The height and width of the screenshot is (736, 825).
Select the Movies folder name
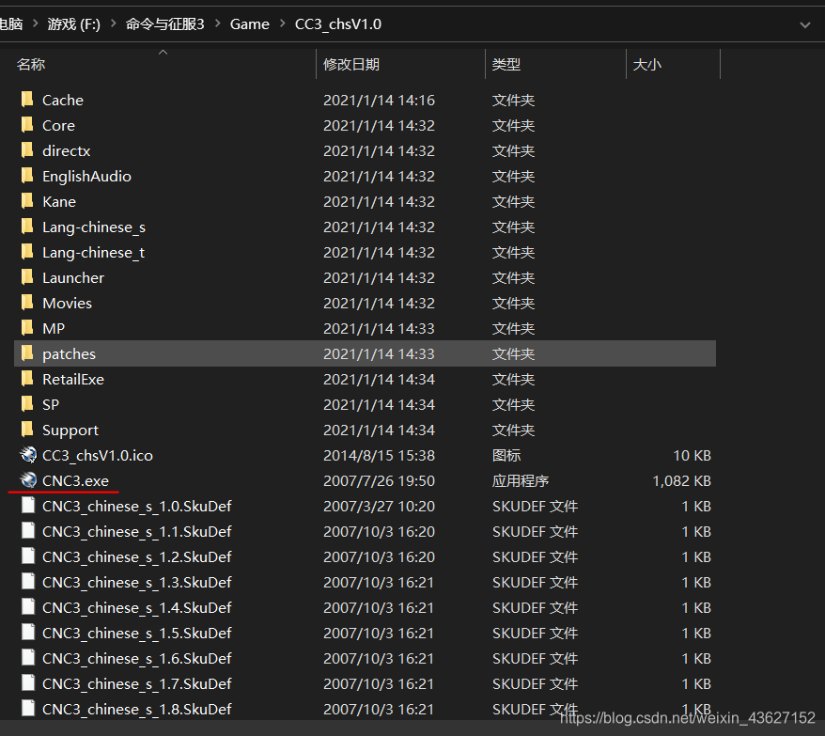[67, 303]
